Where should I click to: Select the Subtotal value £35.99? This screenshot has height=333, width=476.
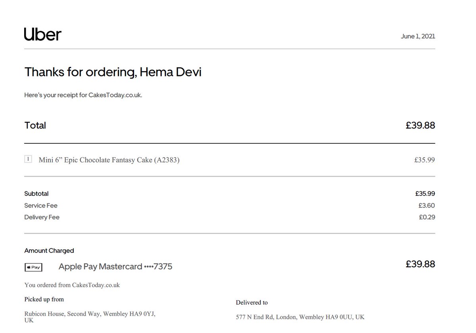(x=425, y=194)
